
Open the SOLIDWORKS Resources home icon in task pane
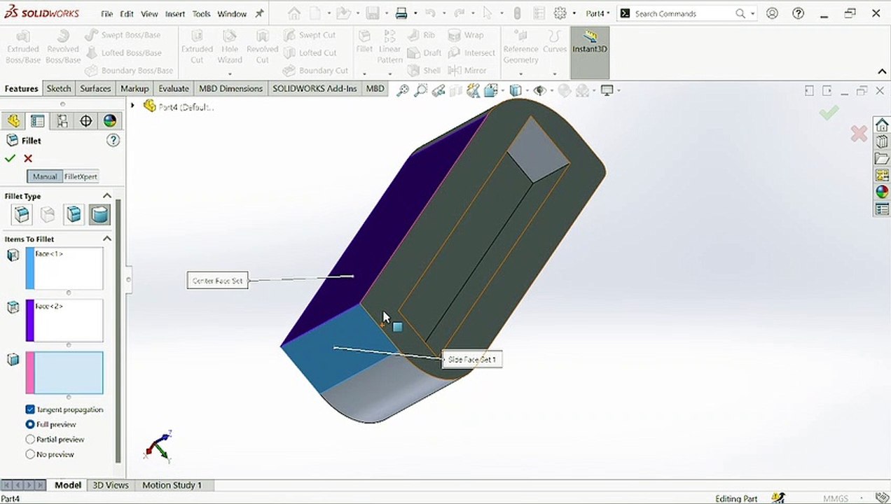(x=882, y=125)
